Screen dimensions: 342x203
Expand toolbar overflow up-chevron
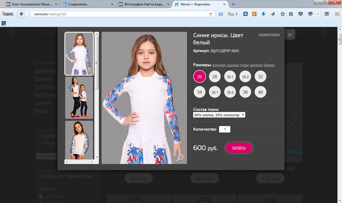point(318,14)
